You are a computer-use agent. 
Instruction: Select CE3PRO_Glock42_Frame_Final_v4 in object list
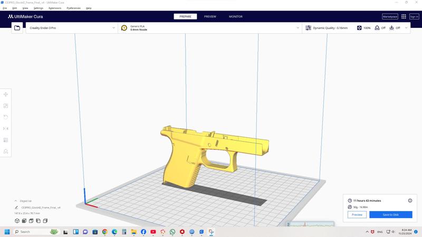click(41, 208)
